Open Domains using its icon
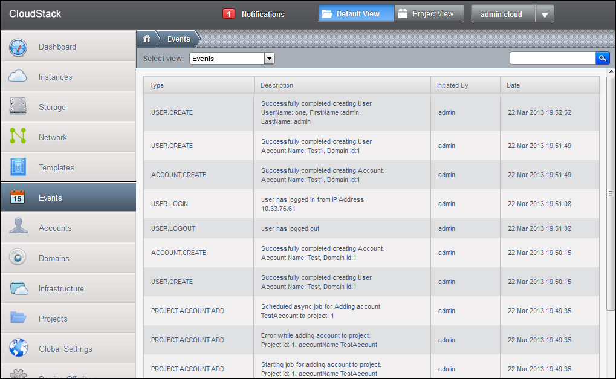This screenshot has height=379, width=616. (18, 258)
